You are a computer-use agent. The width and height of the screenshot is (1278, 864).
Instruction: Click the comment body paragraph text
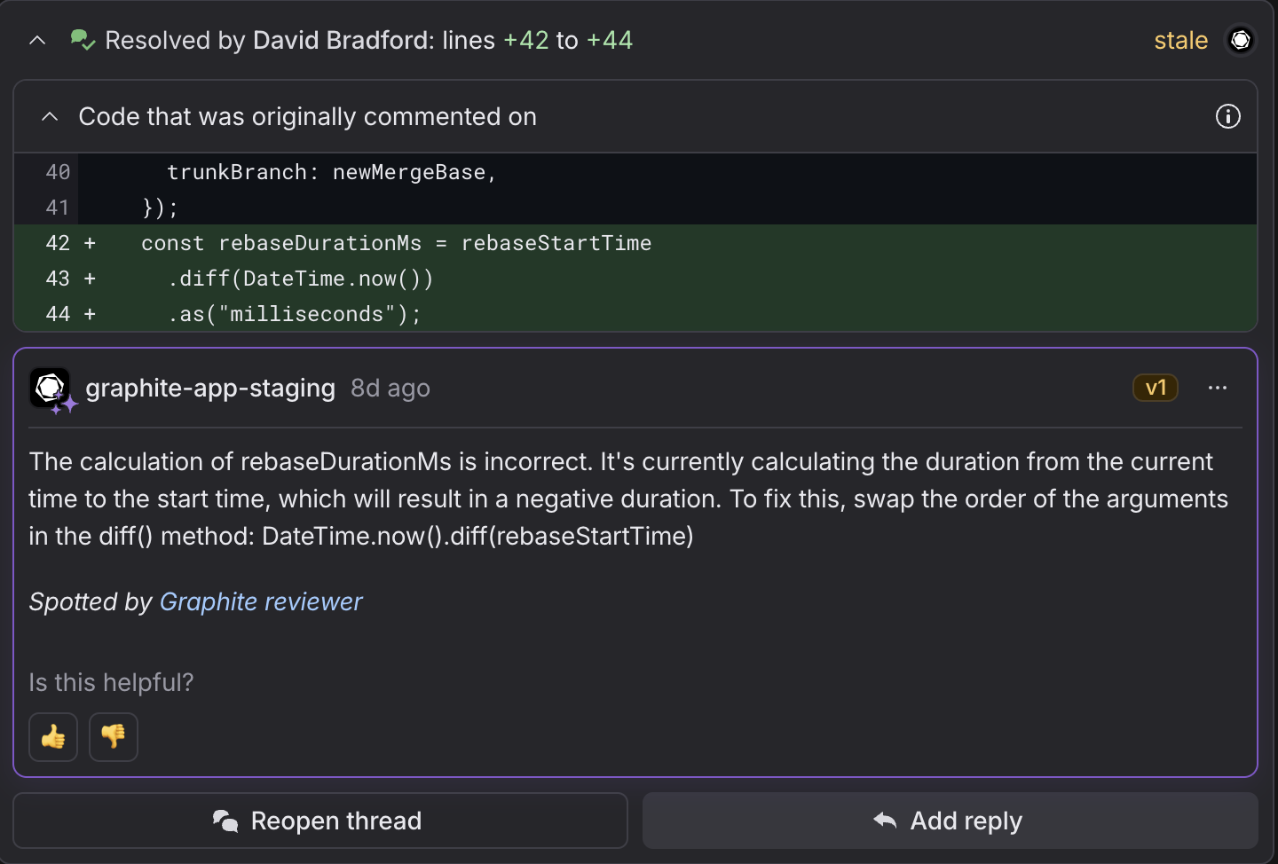click(628, 499)
